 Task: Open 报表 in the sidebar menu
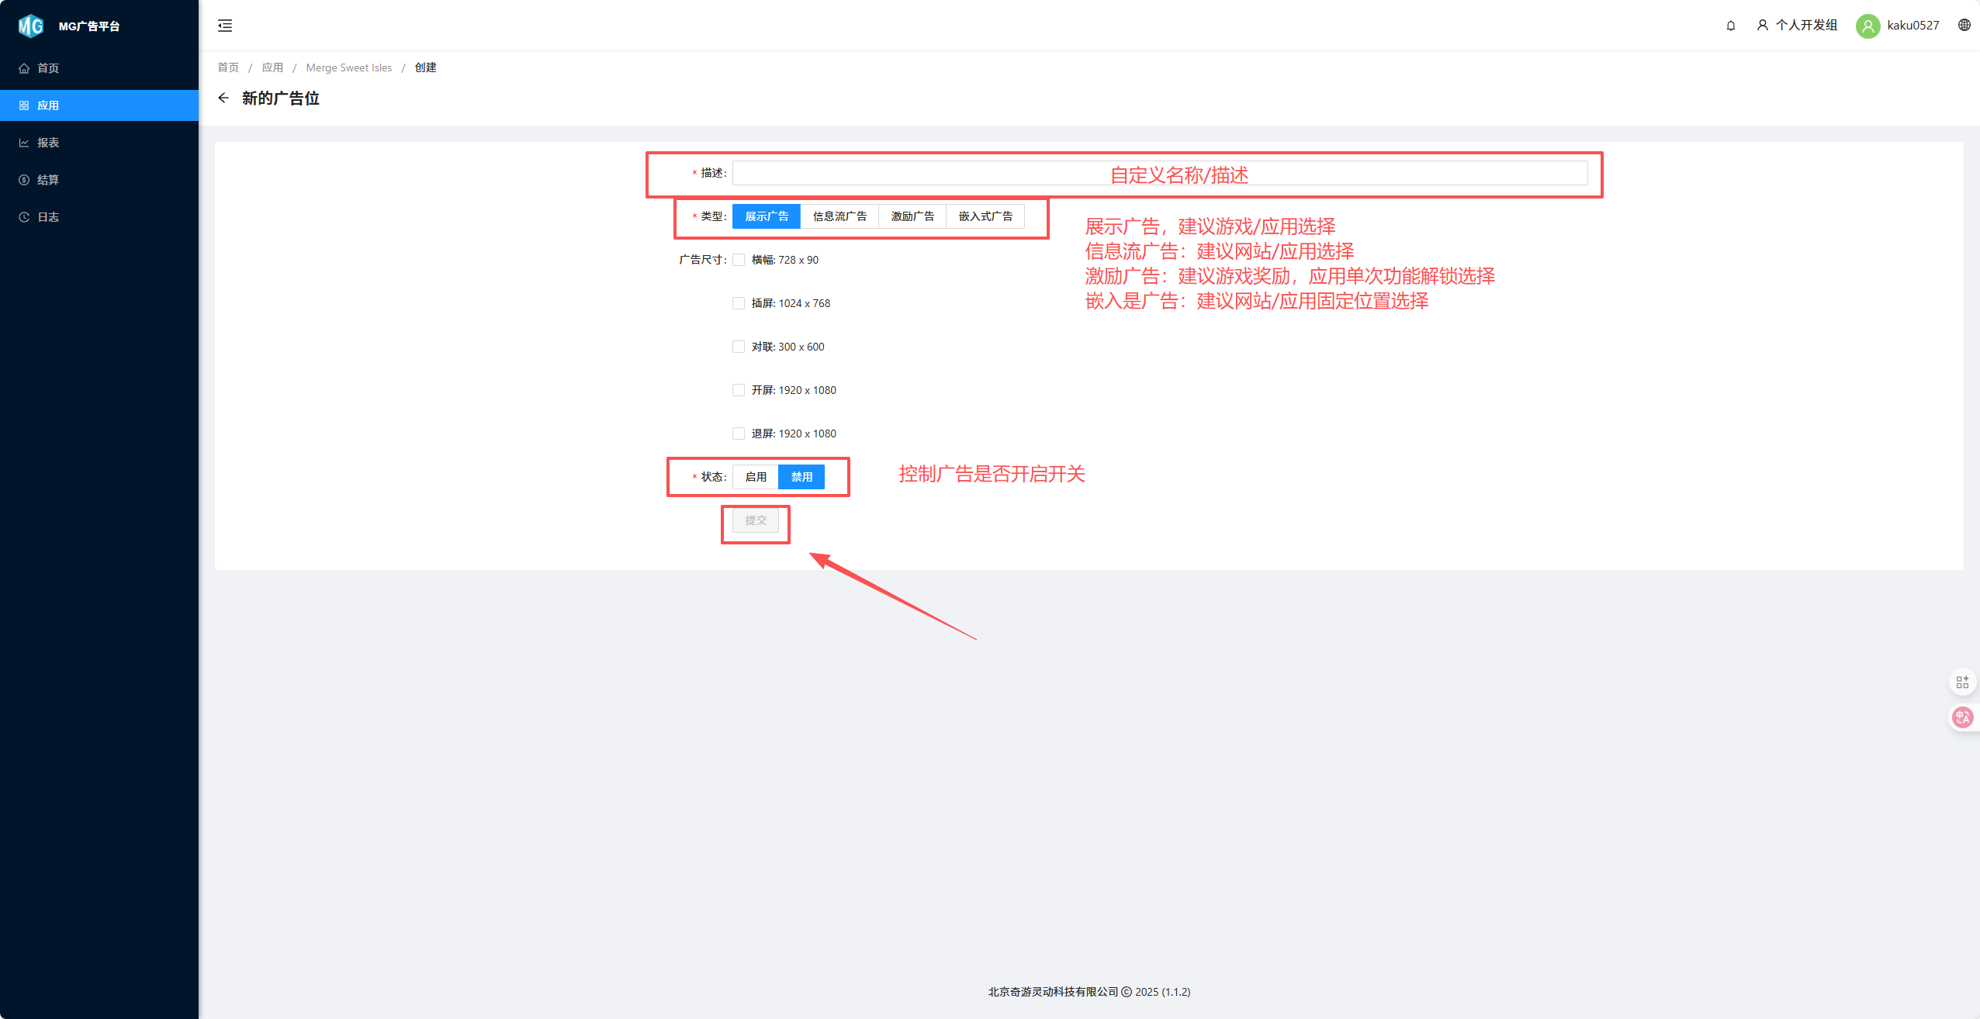coord(48,143)
